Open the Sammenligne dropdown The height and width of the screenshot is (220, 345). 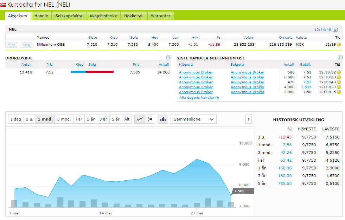tap(193, 119)
